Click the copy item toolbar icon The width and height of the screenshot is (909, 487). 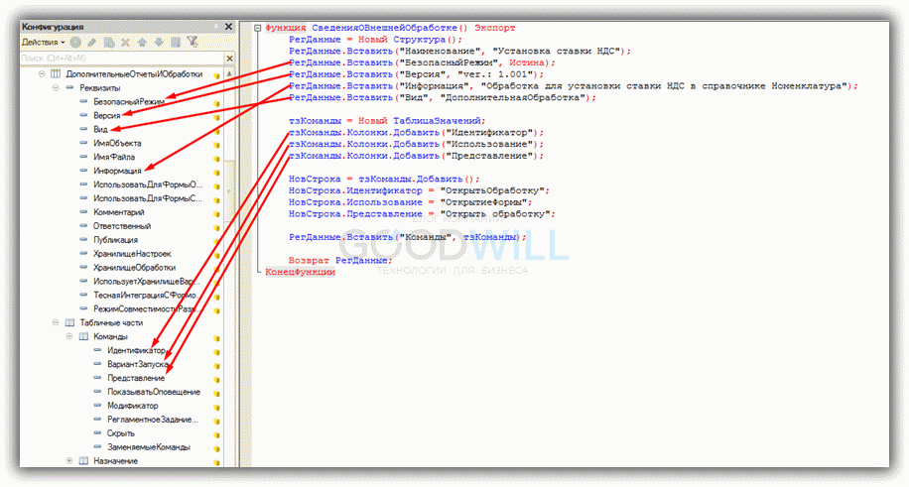tap(108, 42)
